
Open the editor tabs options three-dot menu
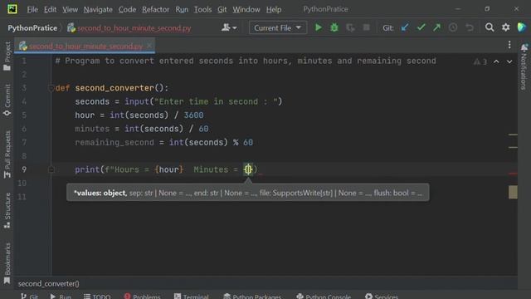click(509, 45)
